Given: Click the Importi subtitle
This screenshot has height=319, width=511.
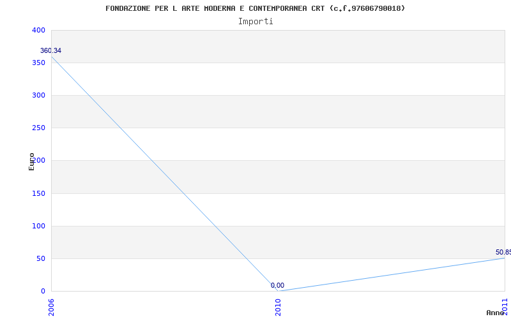Looking at the screenshot, I should tap(256, 22).
